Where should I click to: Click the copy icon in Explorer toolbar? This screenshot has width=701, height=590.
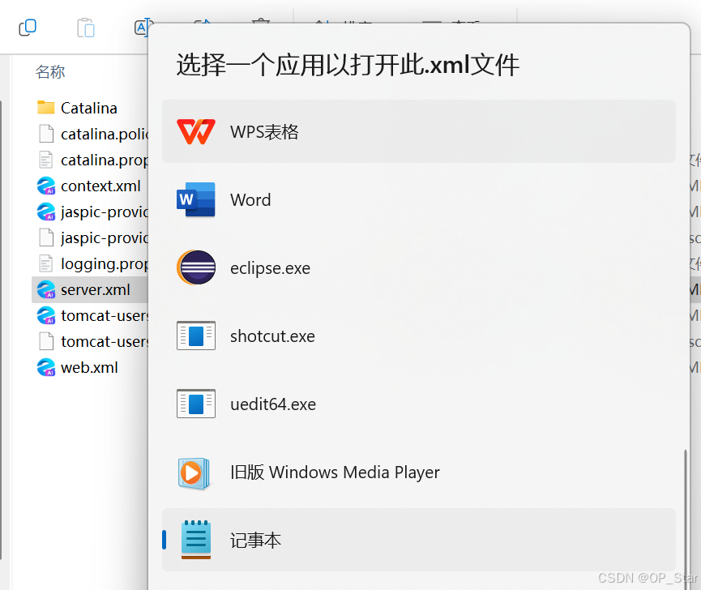28,28
